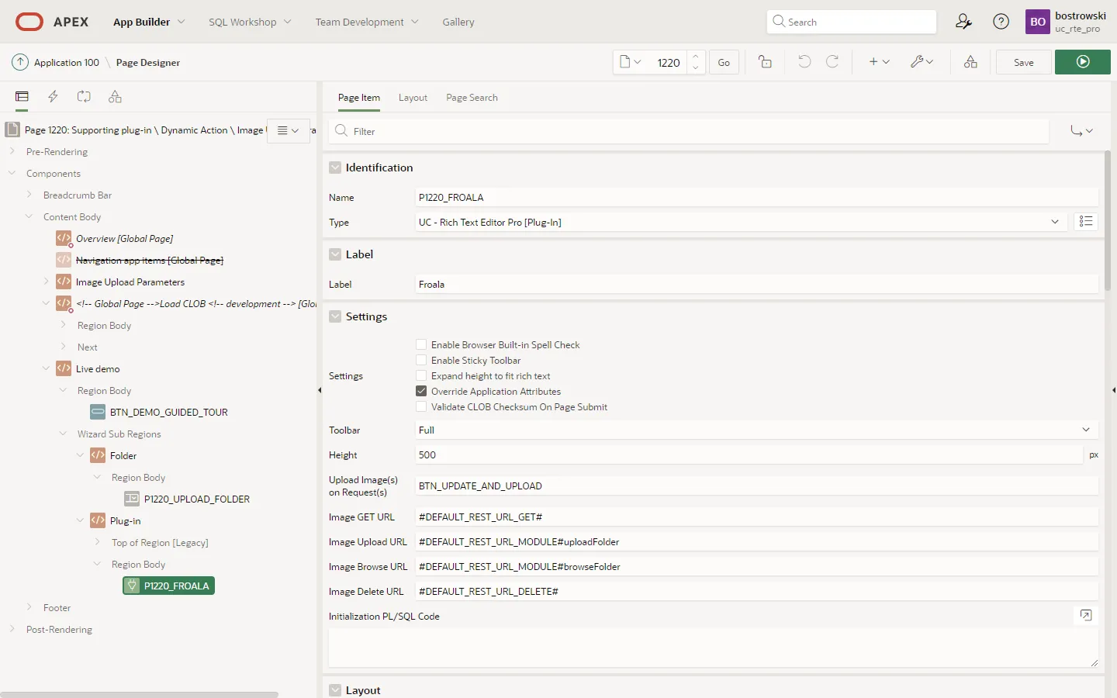Screen dimensions: 1117x698
Task: Enable the Sticky Toolbar checkbox
Action: point(421,360)
